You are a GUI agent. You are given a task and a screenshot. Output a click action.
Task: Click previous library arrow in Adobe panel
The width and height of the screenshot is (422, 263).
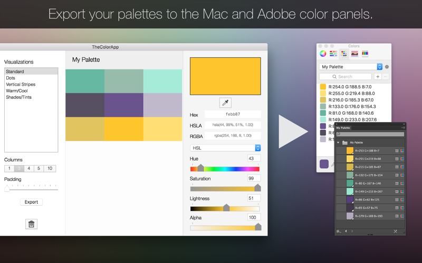click(x=346, y=231)
